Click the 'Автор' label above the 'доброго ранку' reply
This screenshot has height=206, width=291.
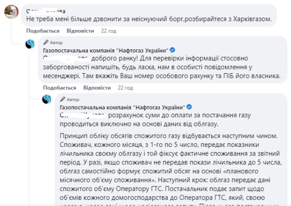[x=56, y=42]
